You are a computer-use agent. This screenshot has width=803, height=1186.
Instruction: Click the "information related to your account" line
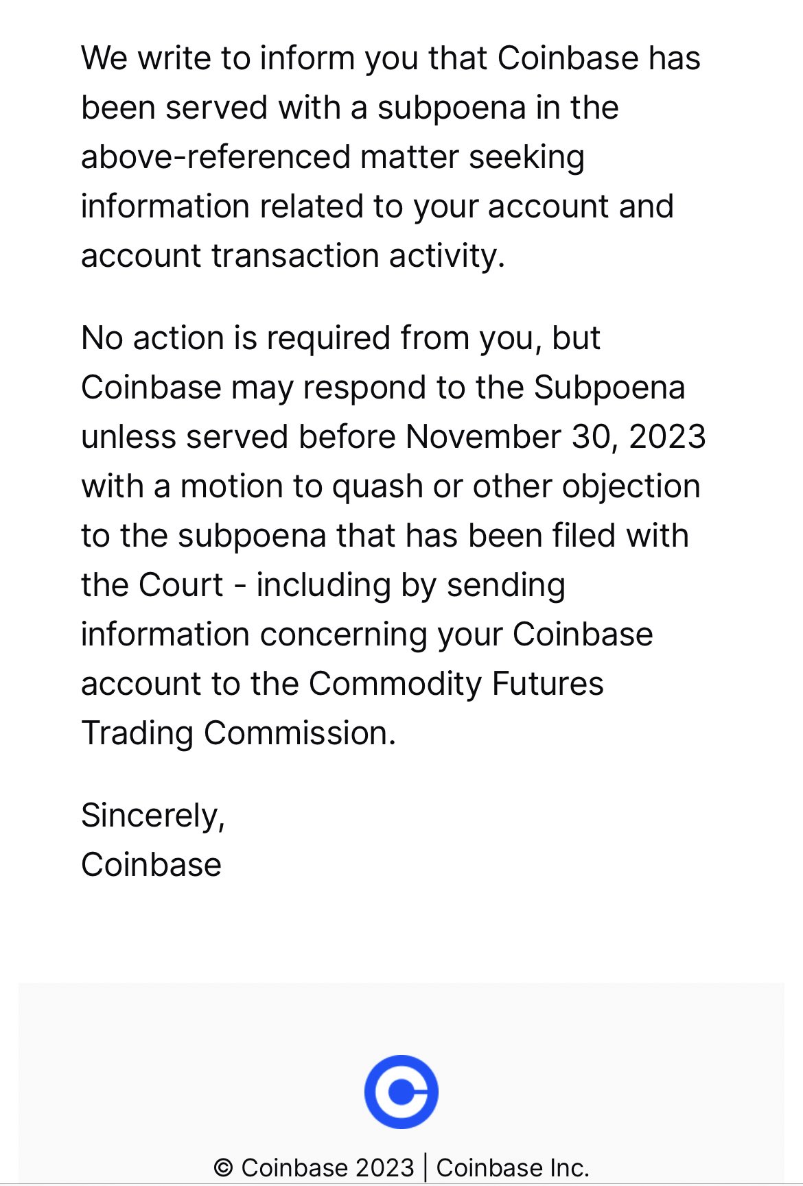[x=377, y=206]
